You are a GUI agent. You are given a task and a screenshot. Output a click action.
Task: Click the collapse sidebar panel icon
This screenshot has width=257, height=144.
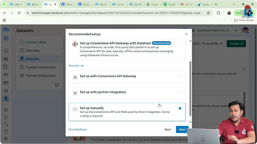tap(57, 85)
